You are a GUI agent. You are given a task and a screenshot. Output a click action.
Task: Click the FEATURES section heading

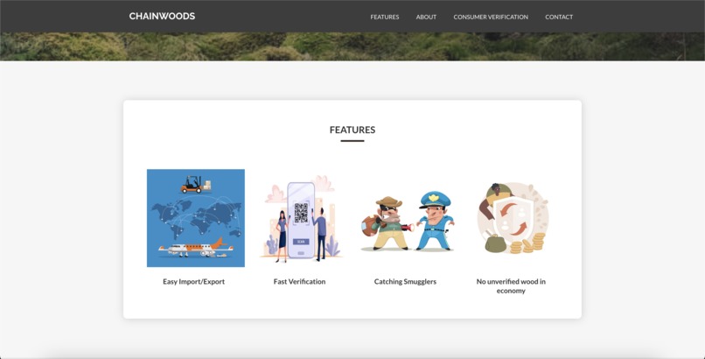point(352,130)
